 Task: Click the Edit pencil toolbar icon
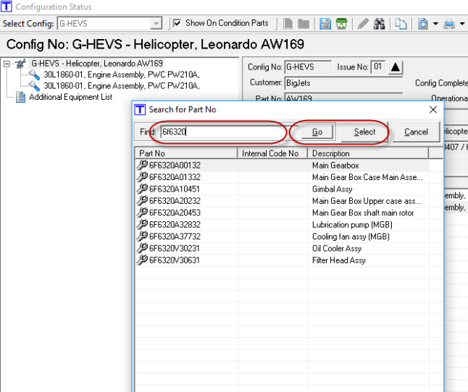[x=363, y=24]
